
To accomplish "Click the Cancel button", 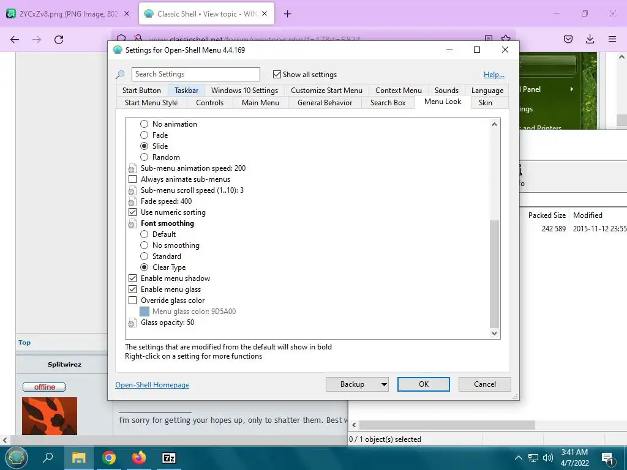I will point(485,384).
